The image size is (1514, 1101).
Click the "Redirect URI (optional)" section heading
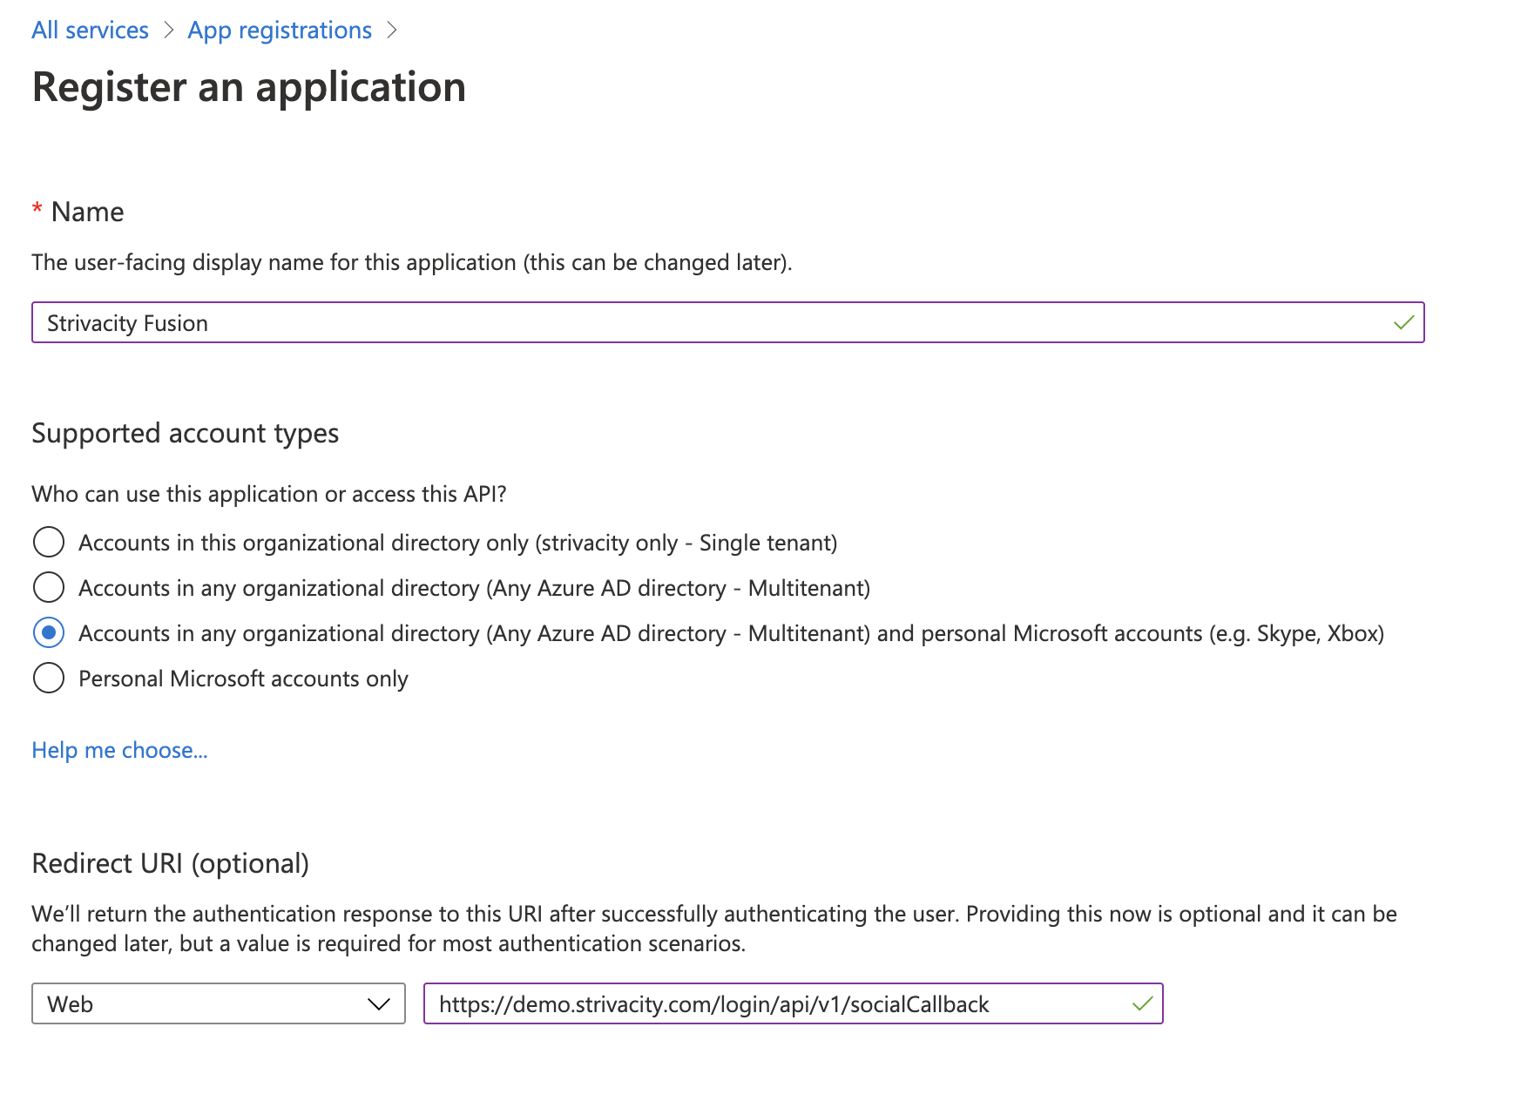[170, 863]
